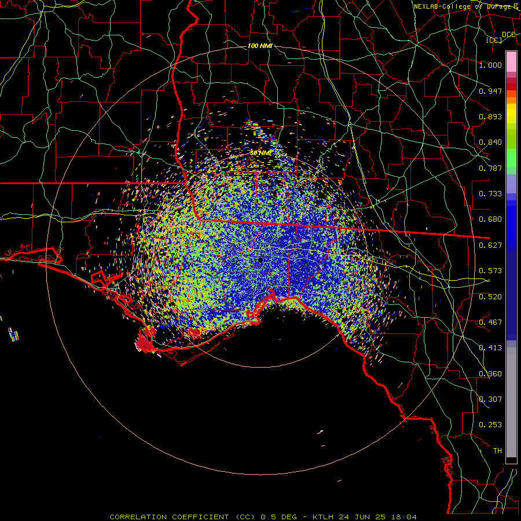Click the "CORRELATION COEFFICIENT (CC) 0.5 DEG" caption

pyautogui.click(x=203, y=517)
